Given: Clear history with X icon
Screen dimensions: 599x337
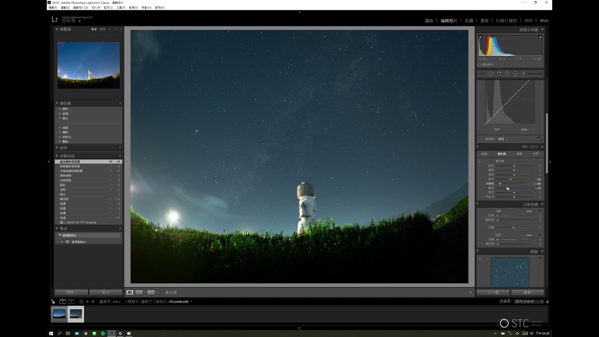Looking at the screenshot, I should 120,156.
